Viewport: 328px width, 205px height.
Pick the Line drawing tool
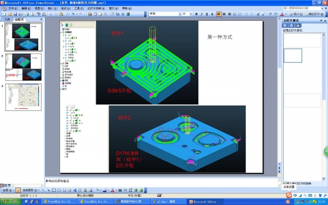tap(43, 190)
